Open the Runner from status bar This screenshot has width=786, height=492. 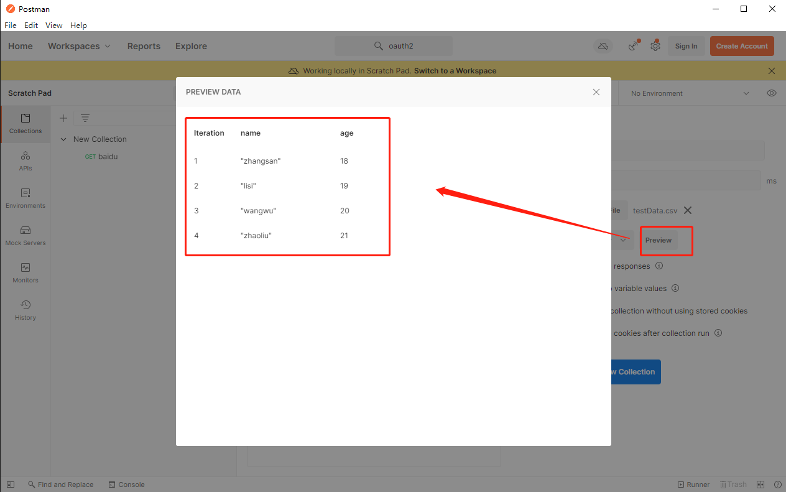pyautogui.click(x=693, y=485)
